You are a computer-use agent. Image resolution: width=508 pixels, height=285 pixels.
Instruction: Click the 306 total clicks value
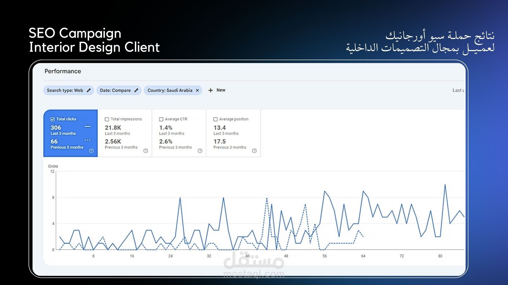[56, 128]
